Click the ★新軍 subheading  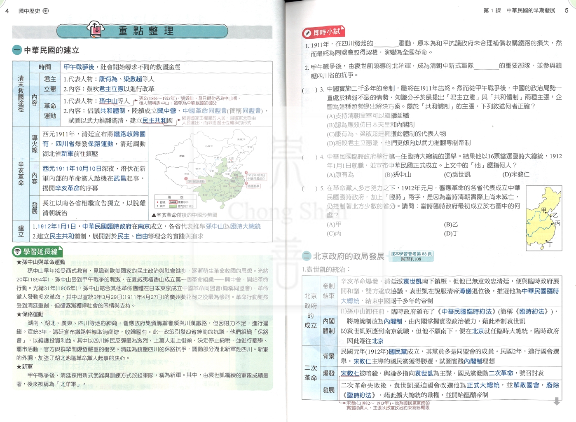click(x=24, y=367)
